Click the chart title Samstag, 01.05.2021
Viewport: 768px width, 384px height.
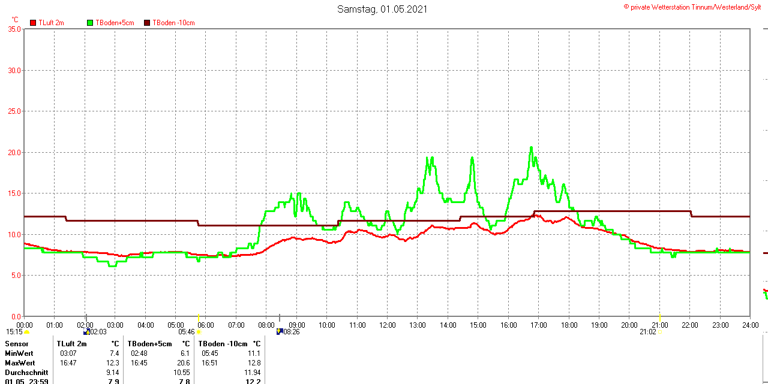pyautogui.click(x=382, y=9)
